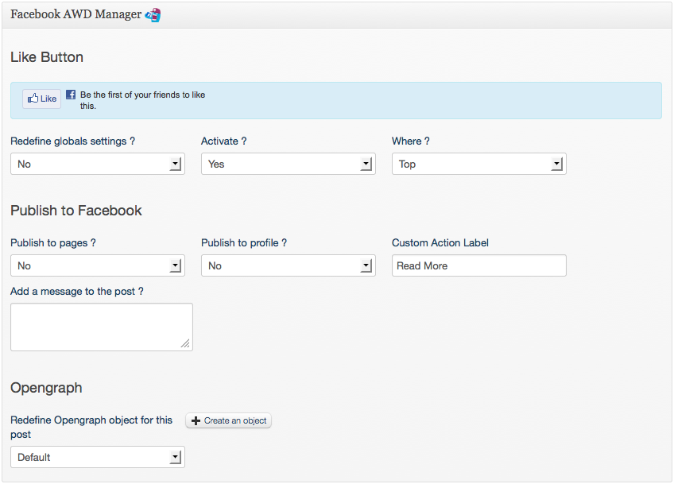Open the Redefine Opengraph object dropdown
The image size is (674, 484).
pos(97,458)
